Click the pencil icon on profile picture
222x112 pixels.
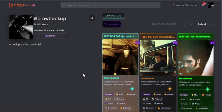pyautogui.click(x=31, y=17)
